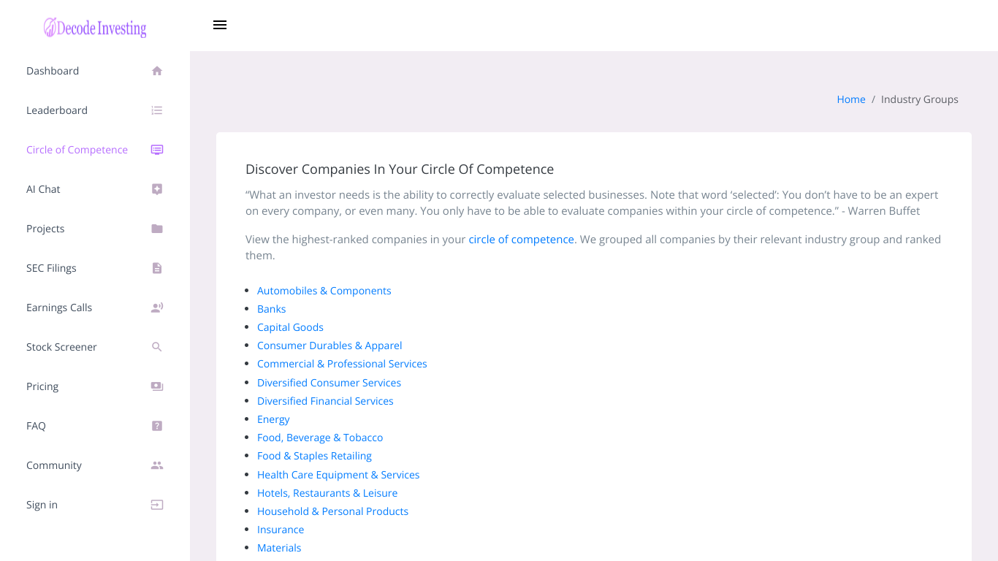Click the Decode Investing logo
The image size is (998, 561).
click(x=95, y=28)
